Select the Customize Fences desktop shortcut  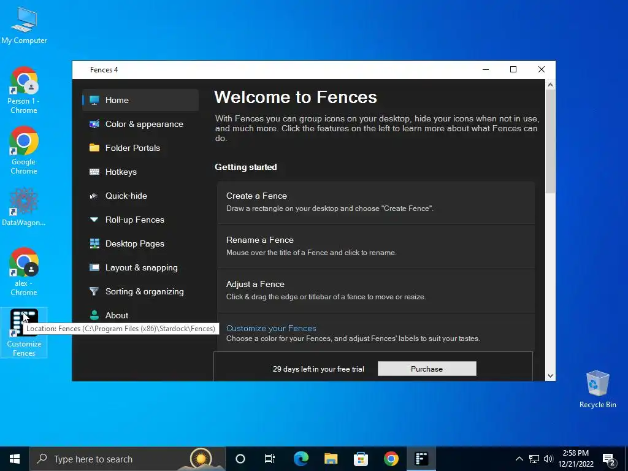point(24,332)
